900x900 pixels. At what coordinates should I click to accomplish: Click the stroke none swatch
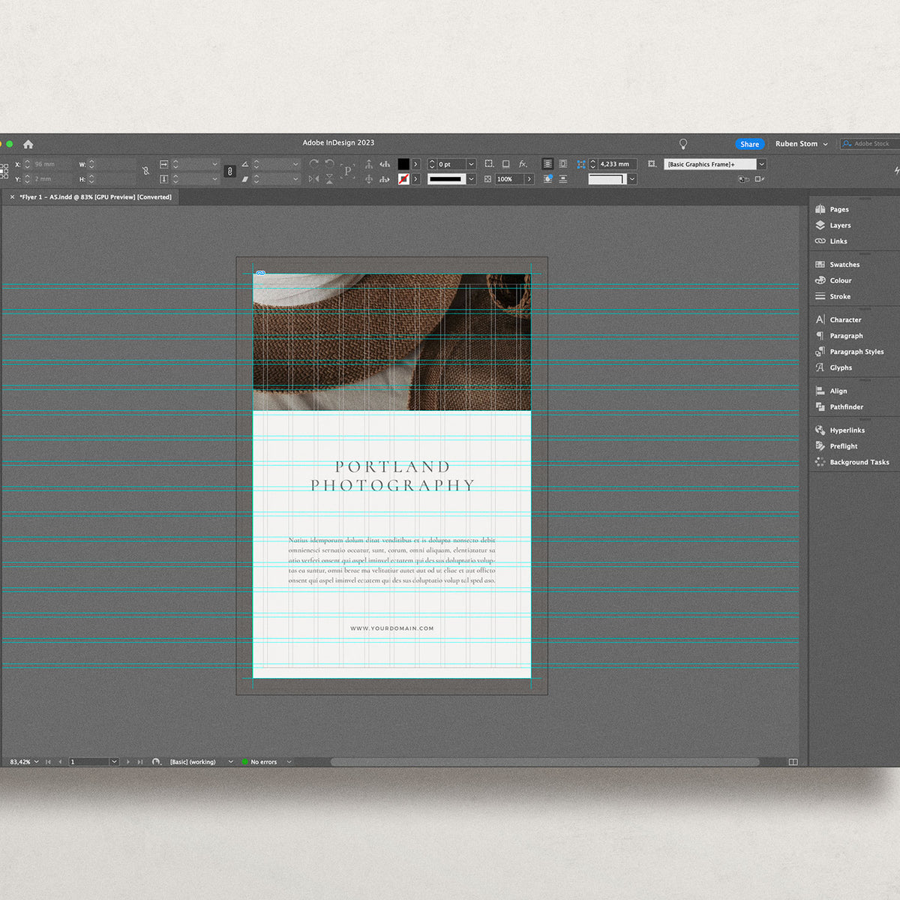tap(403, 179)
